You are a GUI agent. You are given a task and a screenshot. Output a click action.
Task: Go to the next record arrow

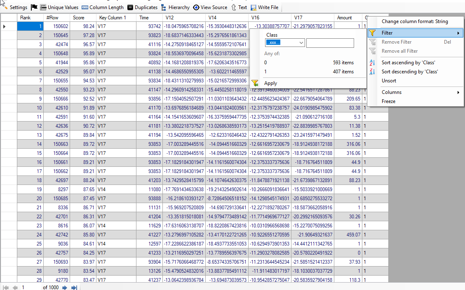(65, 288)
